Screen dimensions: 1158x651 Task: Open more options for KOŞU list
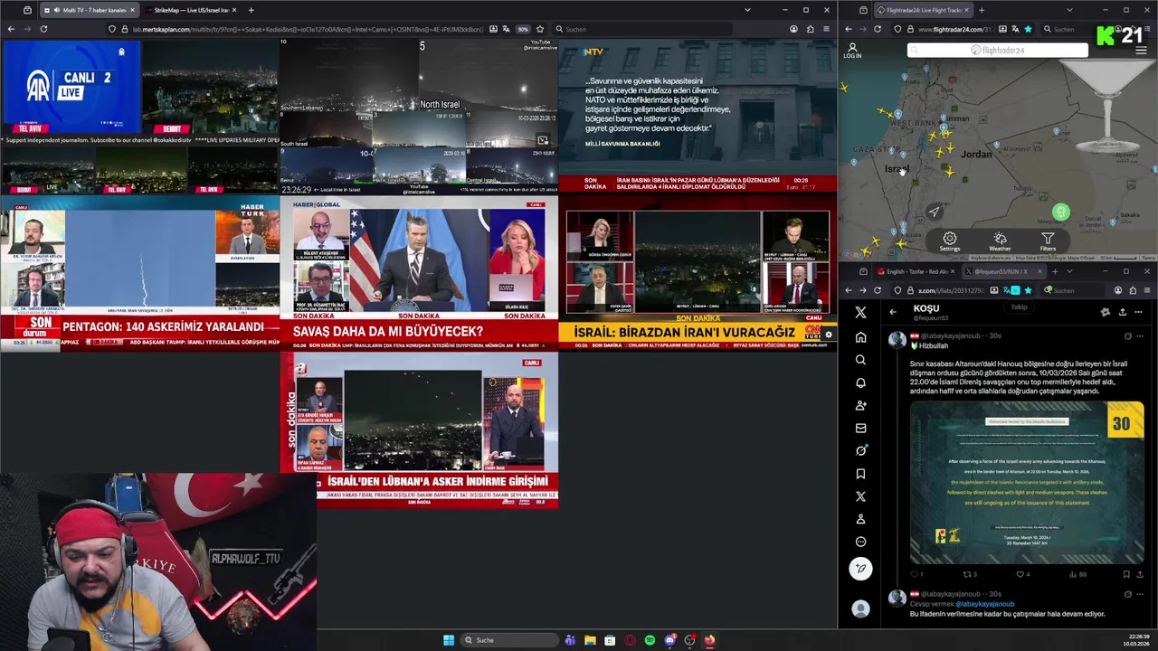tap(1139, 312)
